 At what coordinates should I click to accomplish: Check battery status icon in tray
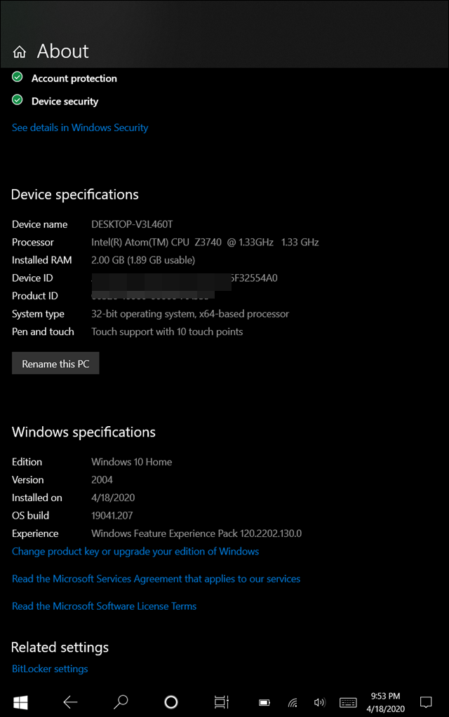(x=264, y=702)
